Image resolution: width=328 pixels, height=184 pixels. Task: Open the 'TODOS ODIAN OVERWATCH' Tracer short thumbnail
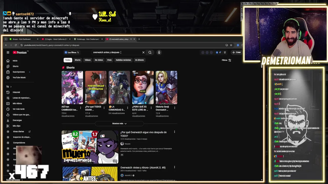tap(96, 87)
